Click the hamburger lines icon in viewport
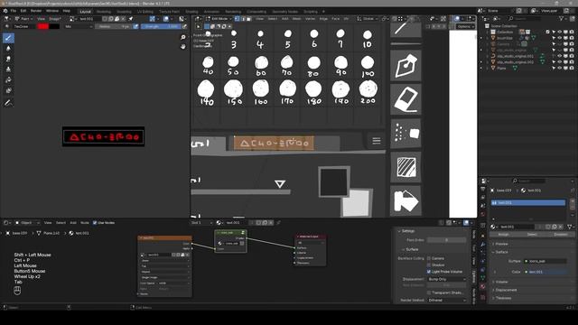This screenshot has width=578, height=325. [377, 141]
